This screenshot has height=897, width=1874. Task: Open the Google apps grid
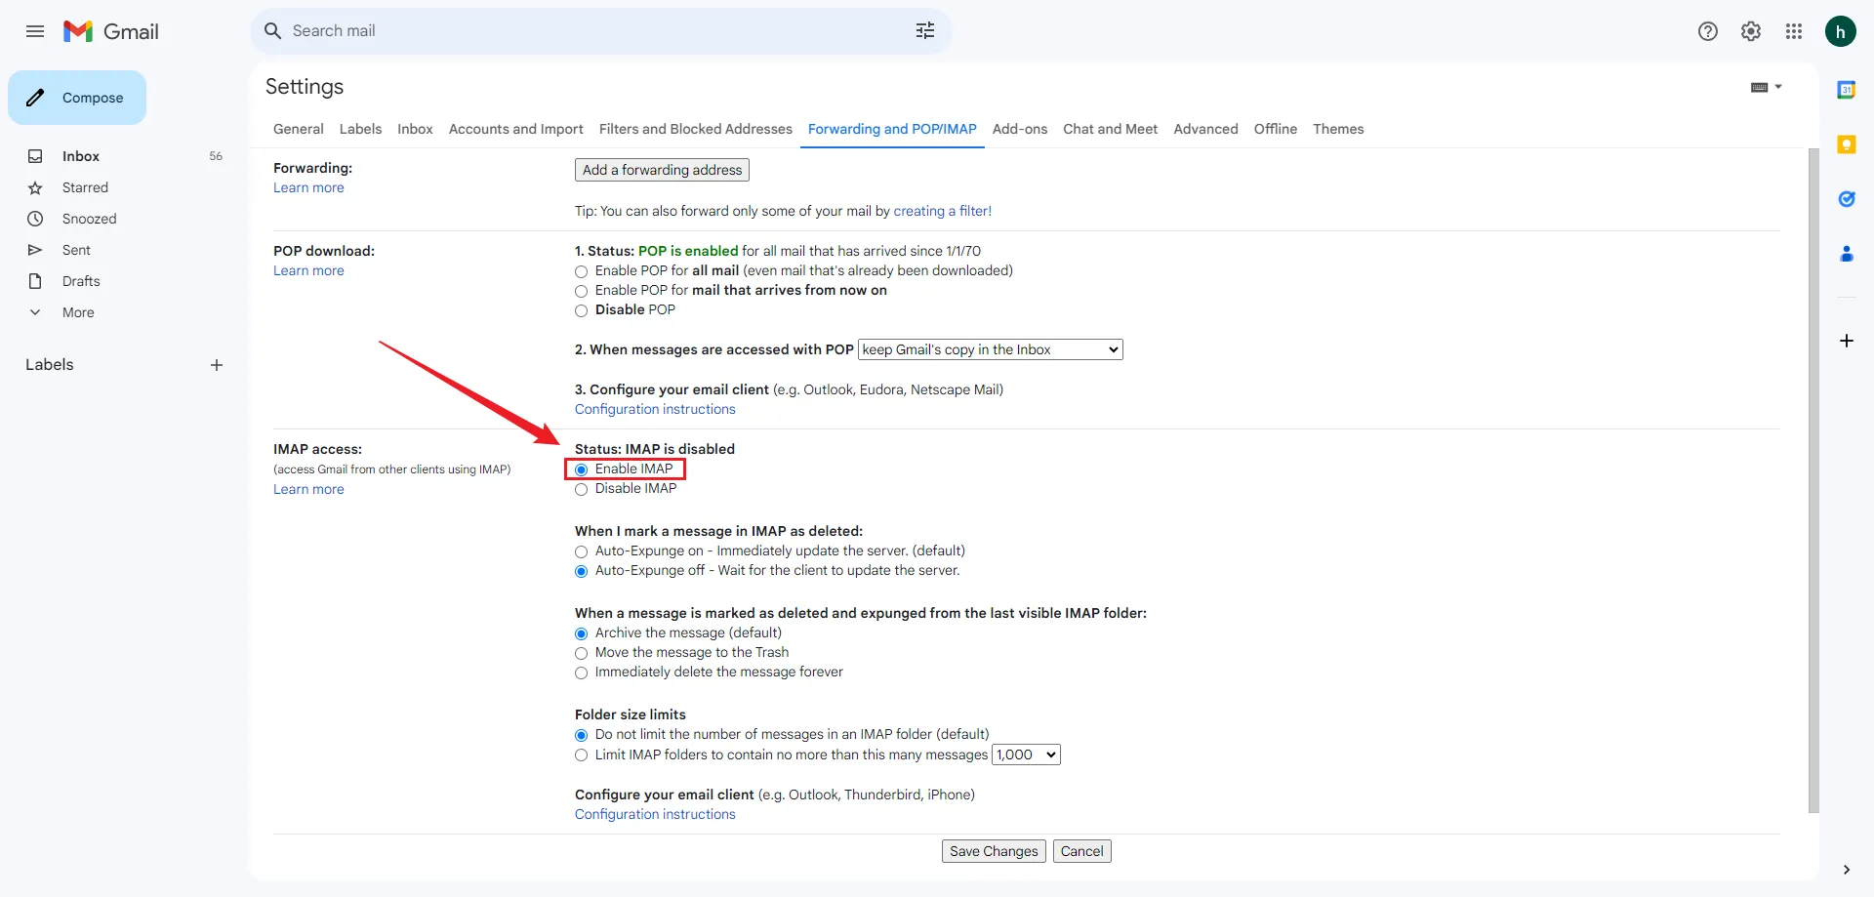[x=1793, y=31]
